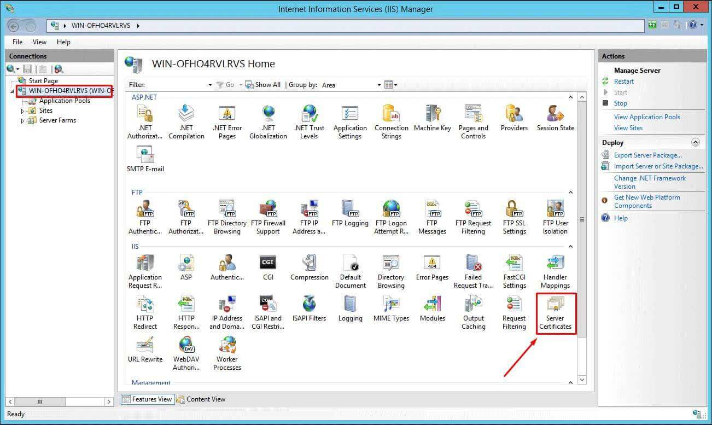Open FTP Firewall Support feature
The height and width of the screenshot is (425, 712).
point(268,217)
